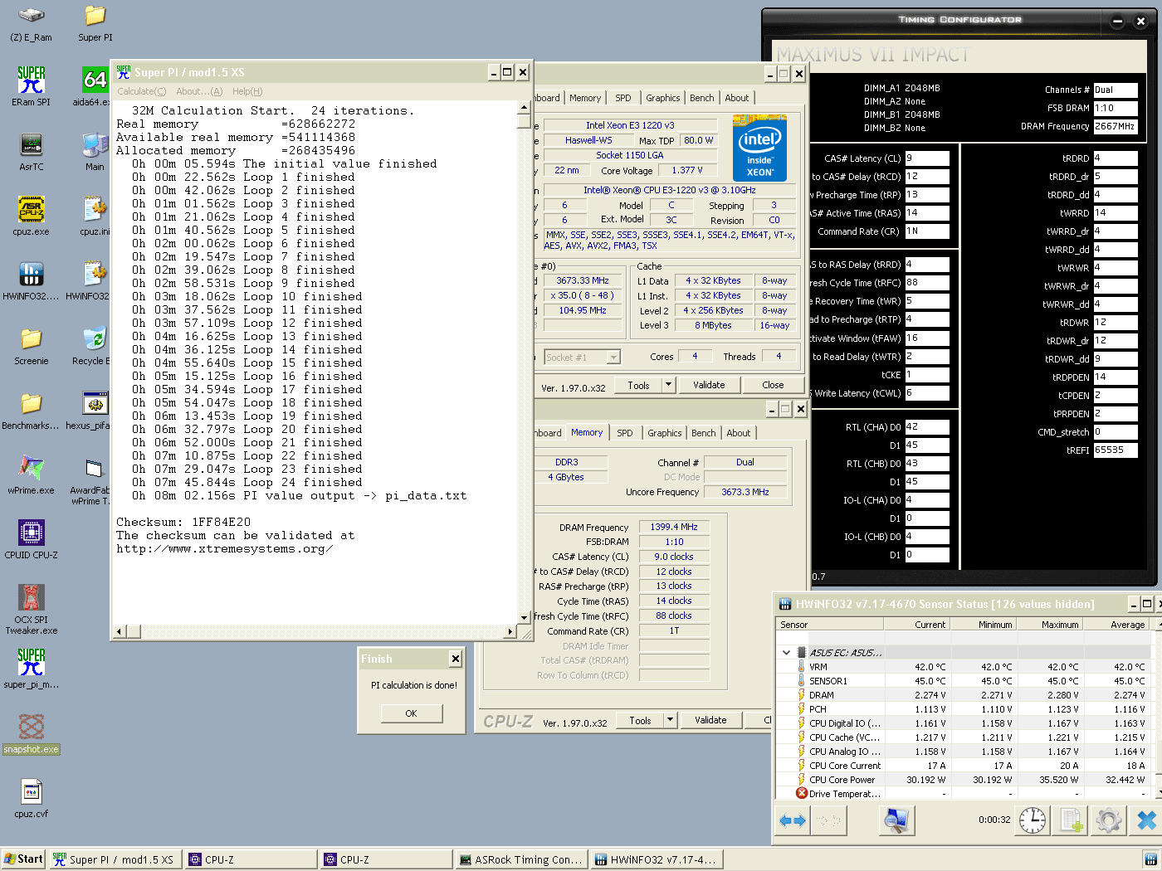Select the ERam SPI desktop shortcut
Viewport: 1162px width, 871px height.
[31, 86]
